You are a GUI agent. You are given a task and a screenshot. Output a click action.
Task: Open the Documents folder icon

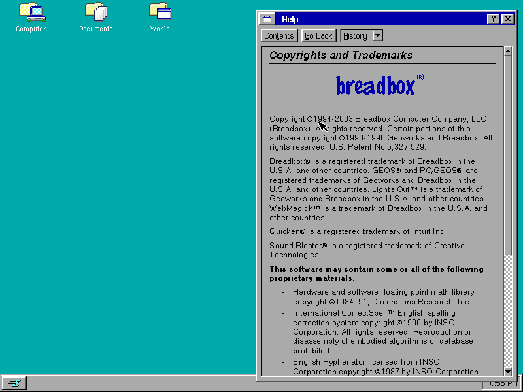[95, 17]
